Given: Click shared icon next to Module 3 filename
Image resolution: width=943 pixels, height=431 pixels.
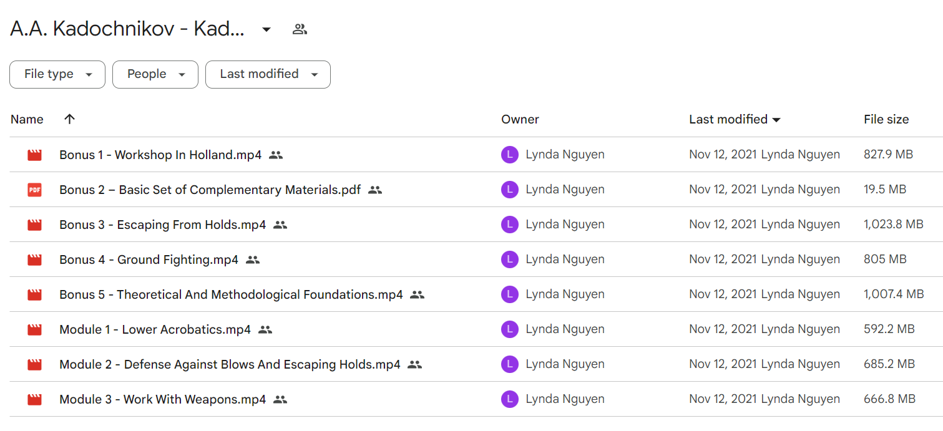Looking at the screenshot, I should click(x=280, y=400).
